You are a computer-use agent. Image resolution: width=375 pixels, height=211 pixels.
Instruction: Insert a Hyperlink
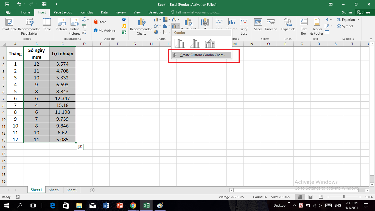tap(288, 24)
